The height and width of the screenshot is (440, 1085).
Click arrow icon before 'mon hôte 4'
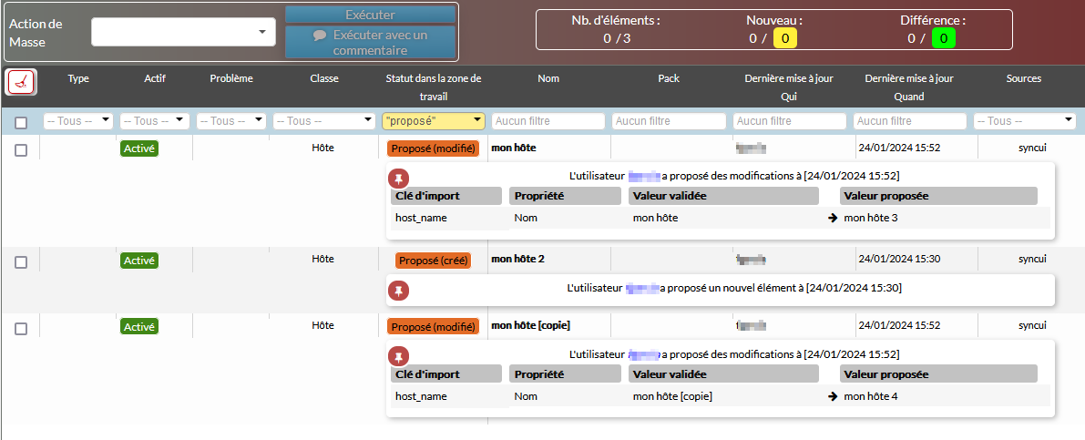tap(833, 396)
